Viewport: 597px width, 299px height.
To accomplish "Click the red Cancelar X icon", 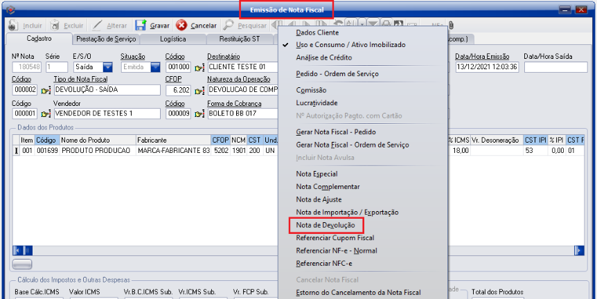I will click(x=181, y=25).
